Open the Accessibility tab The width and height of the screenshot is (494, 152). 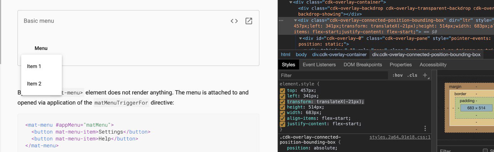[433, 64]
